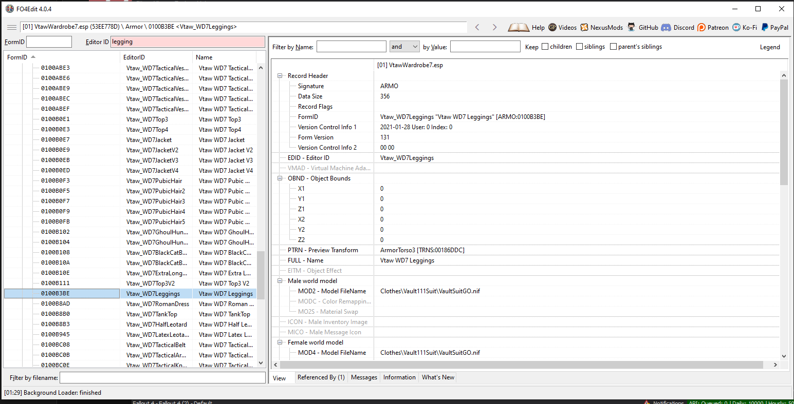The image size is (794, 404).
Task: Click the view pane vertical scrollbar thumb
Action: coord(784,132)
